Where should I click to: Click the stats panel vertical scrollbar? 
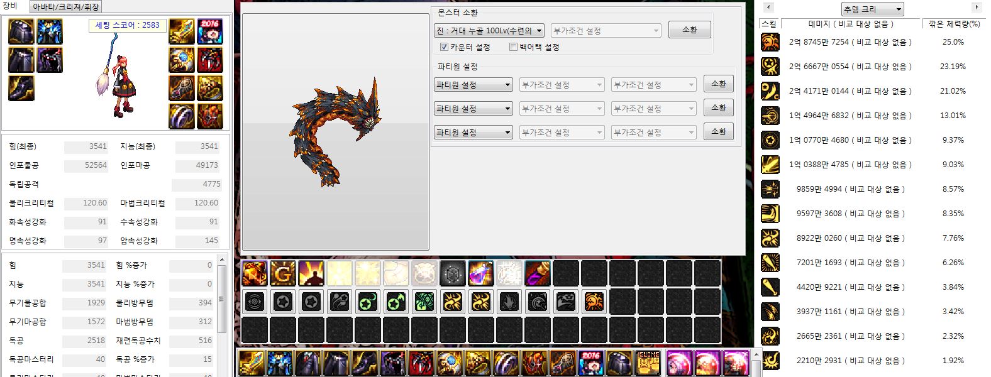click(x=221, y=298)
